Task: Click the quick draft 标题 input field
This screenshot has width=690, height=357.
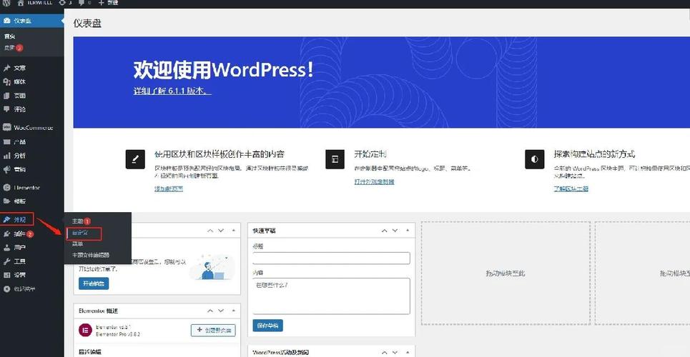Action: coord(331,258)
